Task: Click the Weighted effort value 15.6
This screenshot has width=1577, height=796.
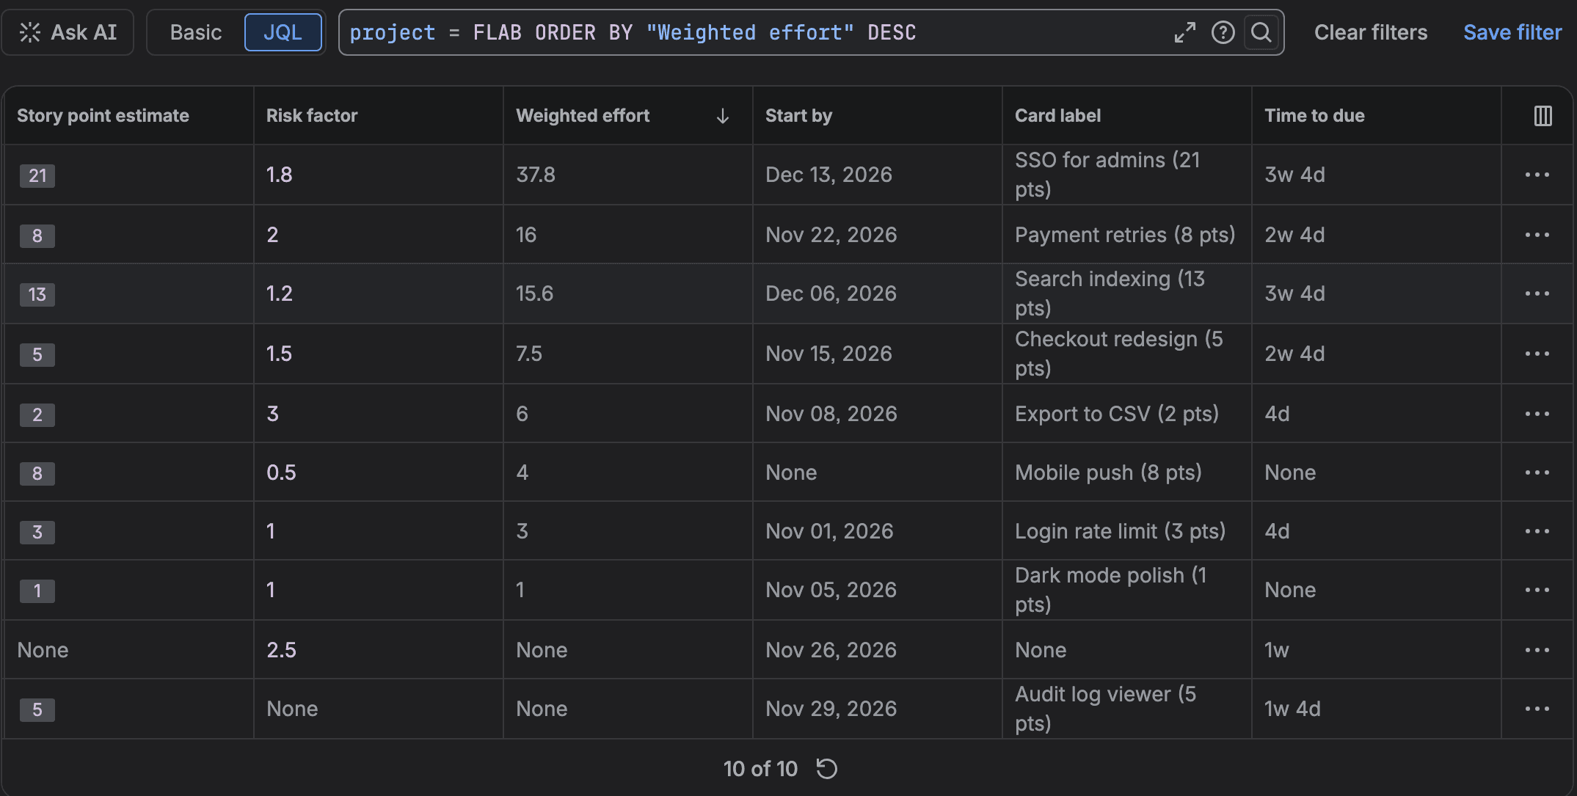Action: tap(534, 293)
